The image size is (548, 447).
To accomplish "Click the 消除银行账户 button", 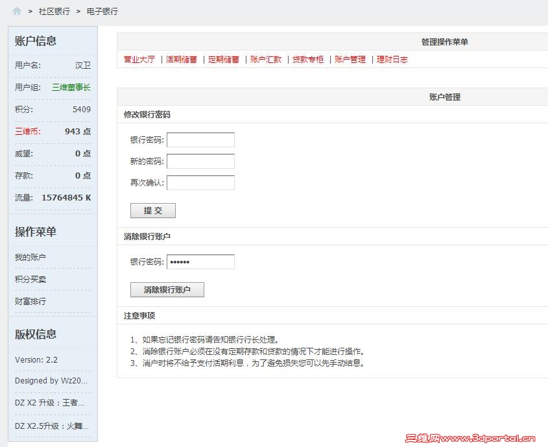I will pyautogui.click(x=167, y=290).
